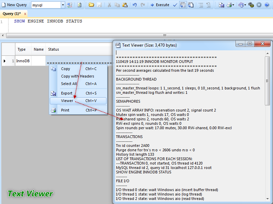Select the InnoDB cell in row 1

point(23,61)
